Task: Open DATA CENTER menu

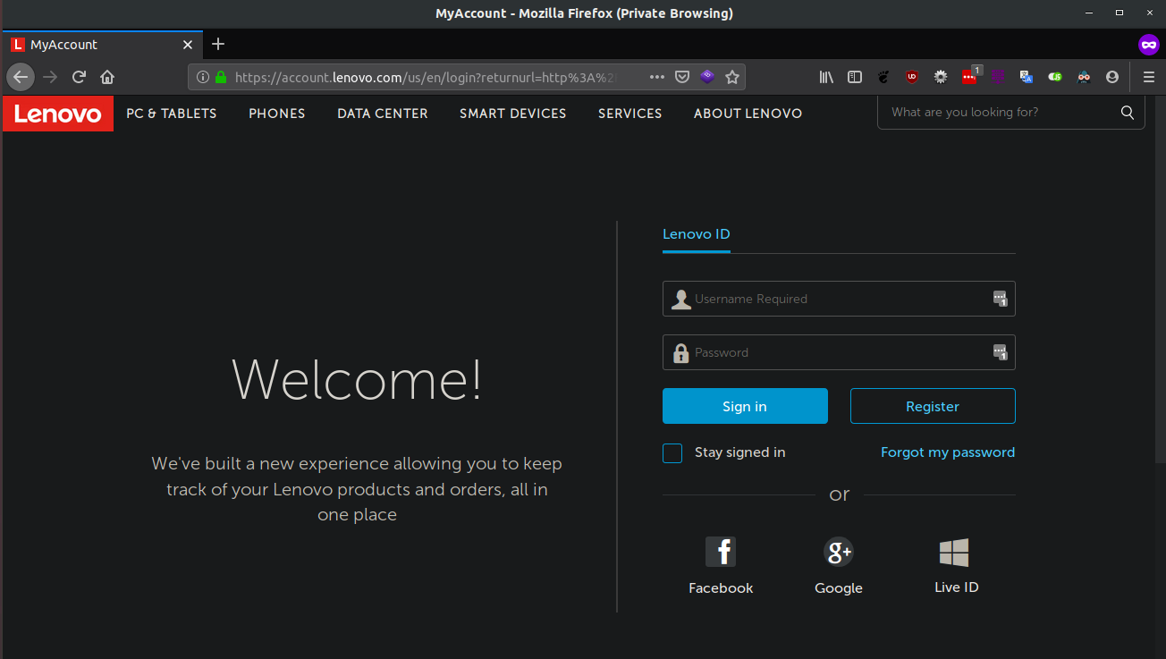Action: point(383,114)
